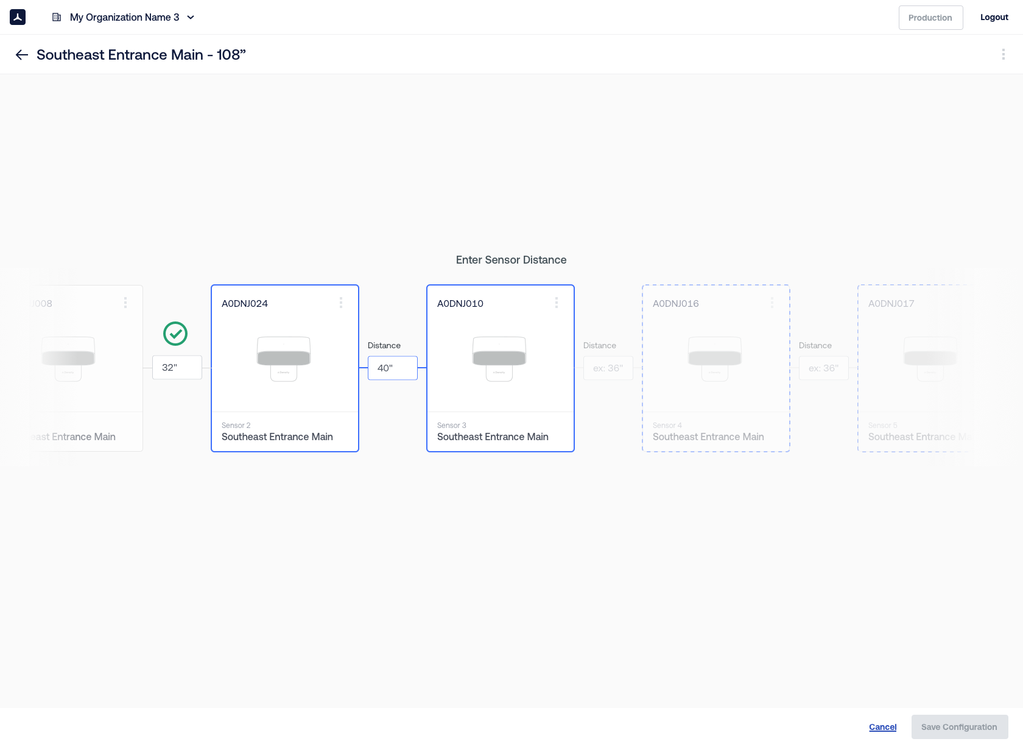Expand the My Organization Name 3 dropdown
The image size is (1023, 747).
tap(191, 18)
